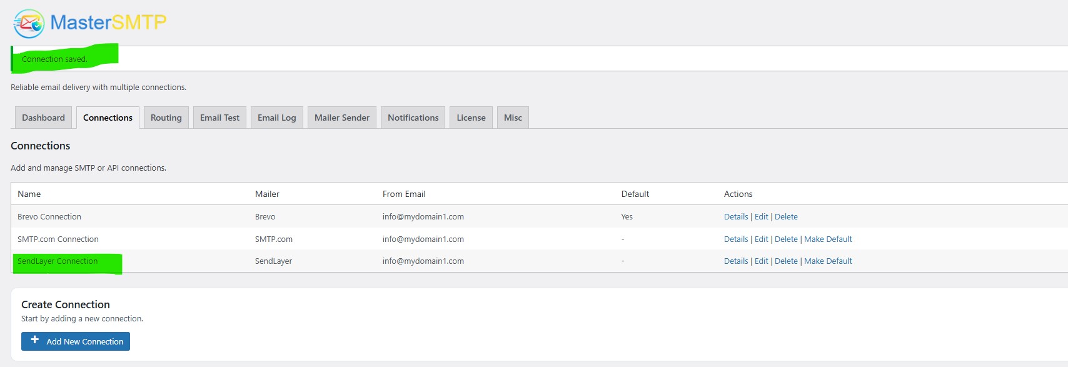The image size is (1068, 367).
Task: Open the Misc tab
Action: pyautogui.click(x=513, y=118)
